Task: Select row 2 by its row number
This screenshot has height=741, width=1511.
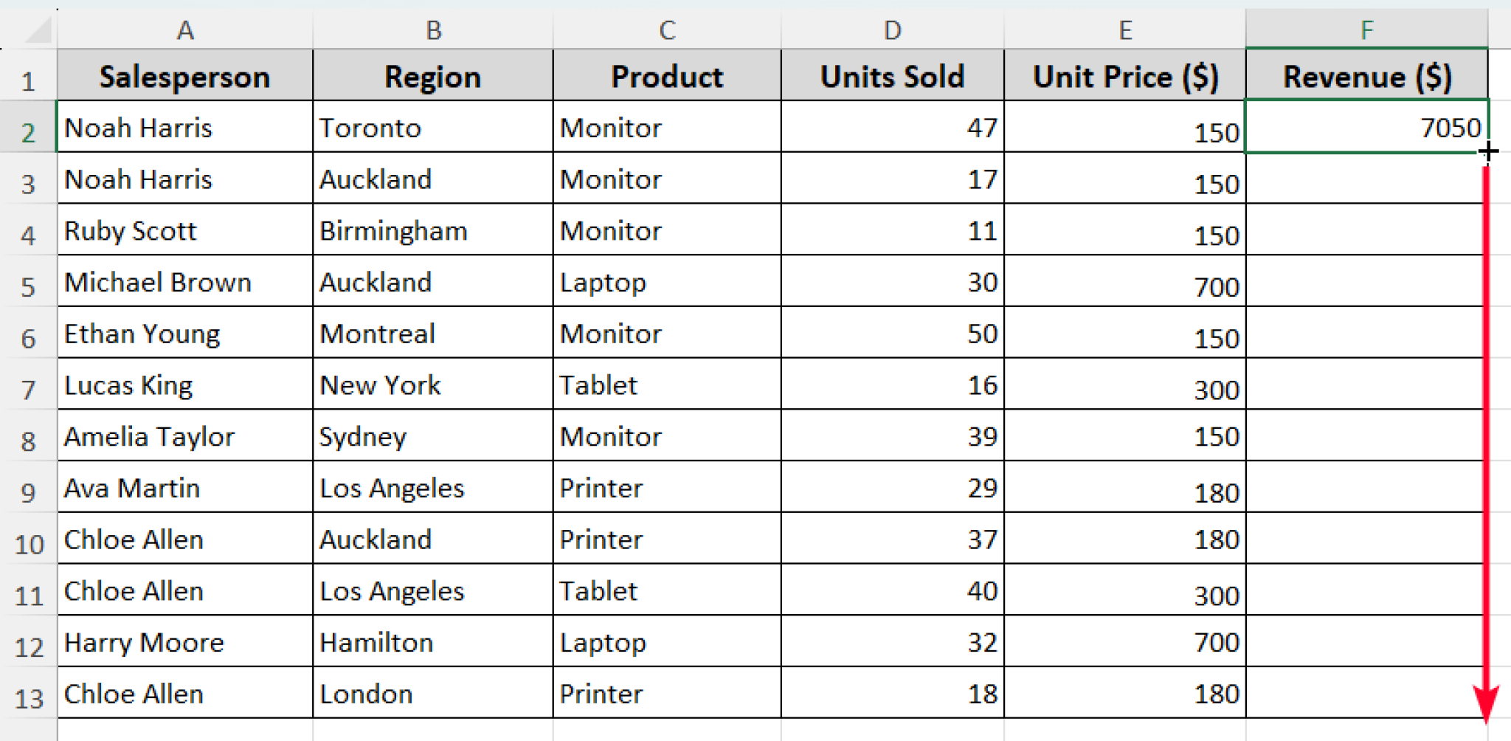Action: tap(30, 127)
